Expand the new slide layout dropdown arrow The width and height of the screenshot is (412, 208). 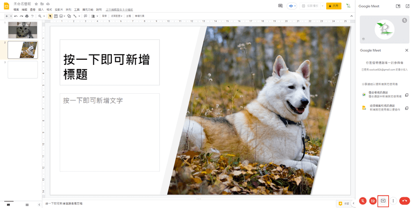tap(11, 16)
